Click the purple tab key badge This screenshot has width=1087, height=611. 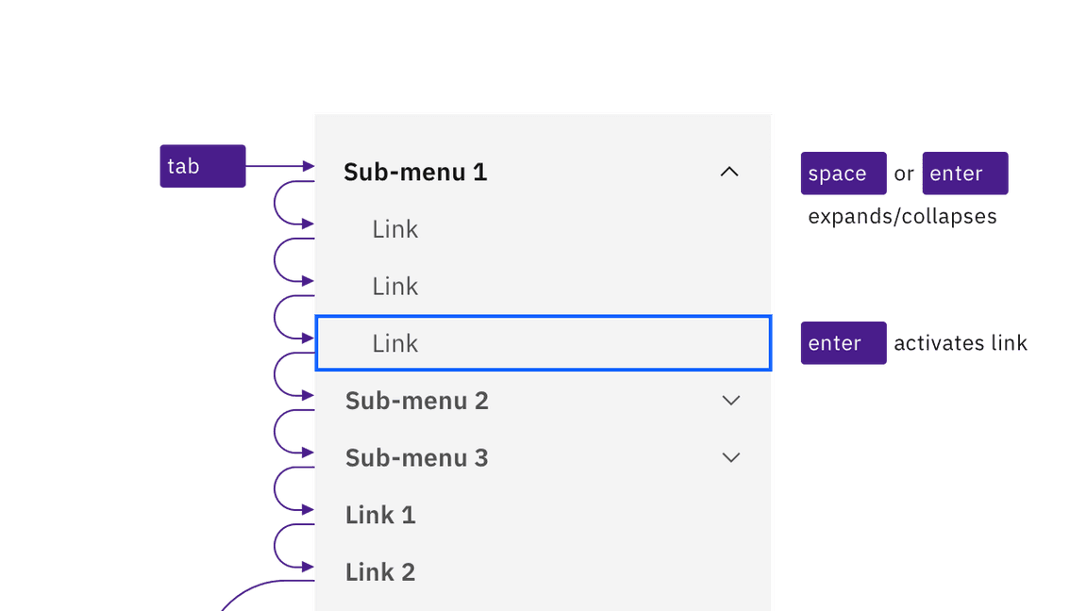click(x=202, y=166)
